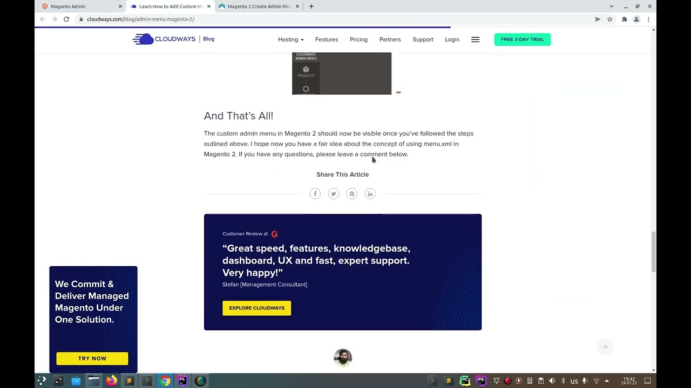
Task: Open the application launcher menu
Action: coord(42,380)
